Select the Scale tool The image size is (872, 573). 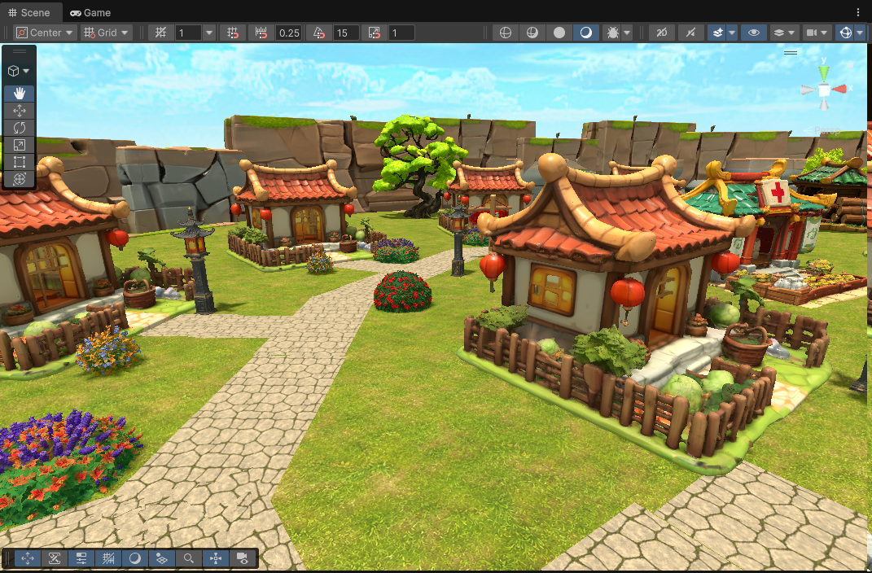tap(19, 145)
